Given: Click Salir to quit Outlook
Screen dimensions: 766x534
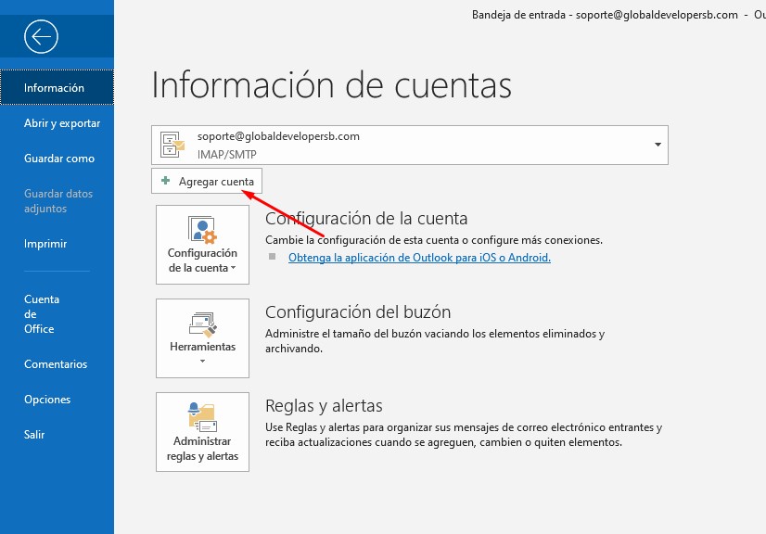Looking at the screenshot, I should pos(34,435).
